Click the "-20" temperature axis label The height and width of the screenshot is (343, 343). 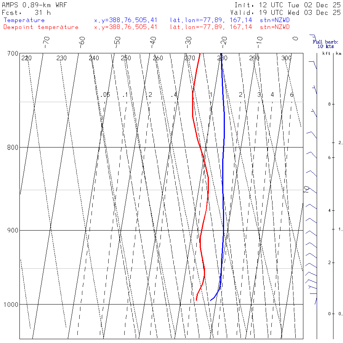click(224, 42)
